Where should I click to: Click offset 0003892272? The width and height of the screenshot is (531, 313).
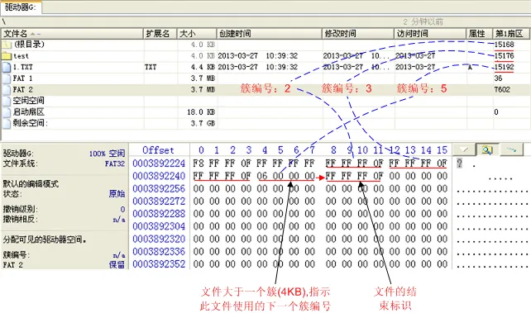tap(159, 202)
